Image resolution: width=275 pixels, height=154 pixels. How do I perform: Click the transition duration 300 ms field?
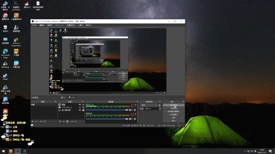pos(152,108)
